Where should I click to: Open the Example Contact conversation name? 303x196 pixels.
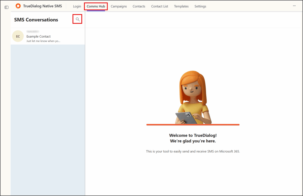click(x=38, y=36)
